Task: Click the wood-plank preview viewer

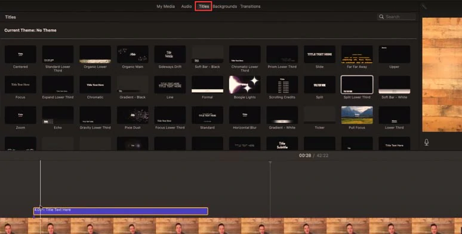Action: (442, 74)
